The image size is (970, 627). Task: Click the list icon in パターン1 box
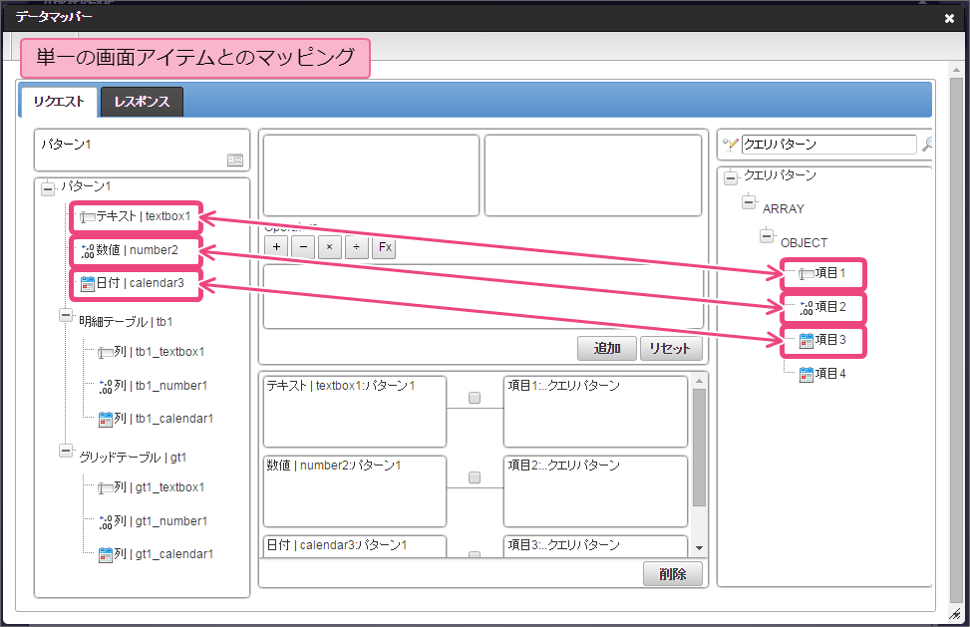point(235,159)
